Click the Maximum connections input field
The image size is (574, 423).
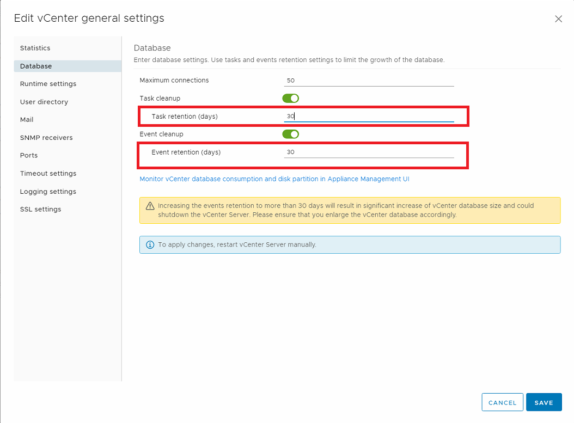[369, 81]
